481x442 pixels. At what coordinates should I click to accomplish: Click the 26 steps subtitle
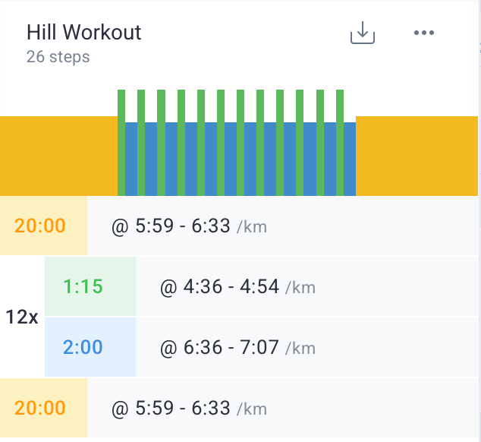[58, 57]
